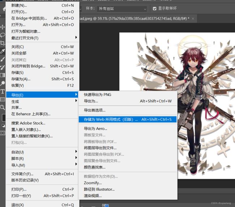This screenshot has width=235, height=207.
Task: Expand the 自动(U) submenu arrow
Action: pos(76,151)
